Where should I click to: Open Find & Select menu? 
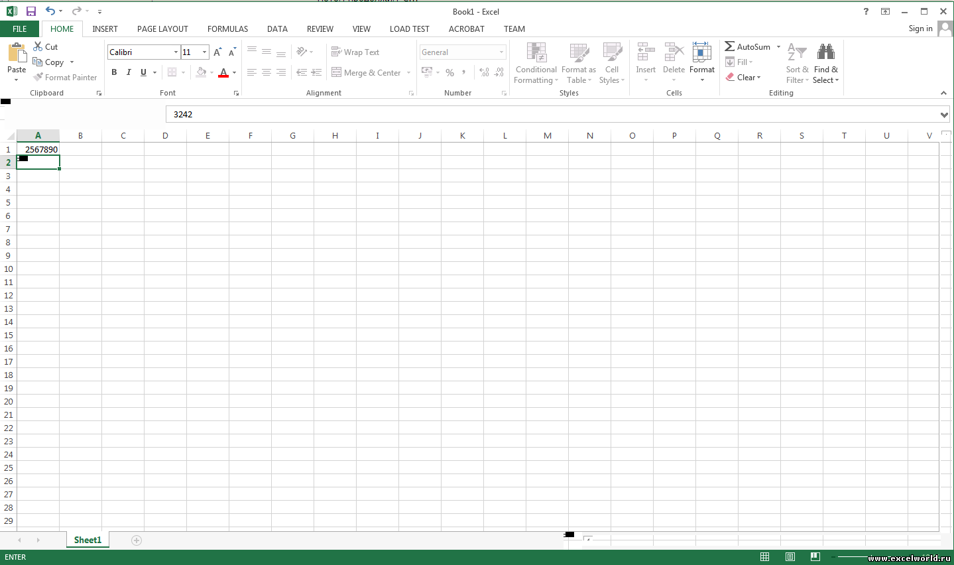coord(826,64)
